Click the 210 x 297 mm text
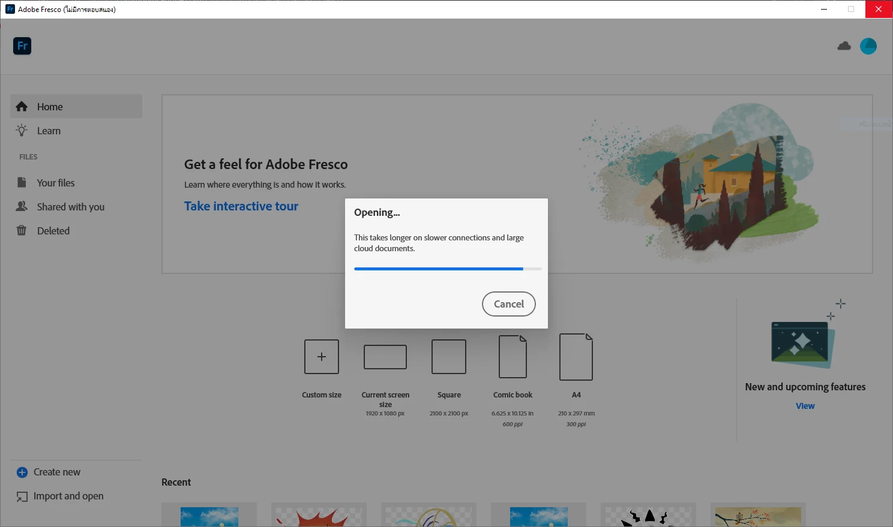 coord(576,414)
